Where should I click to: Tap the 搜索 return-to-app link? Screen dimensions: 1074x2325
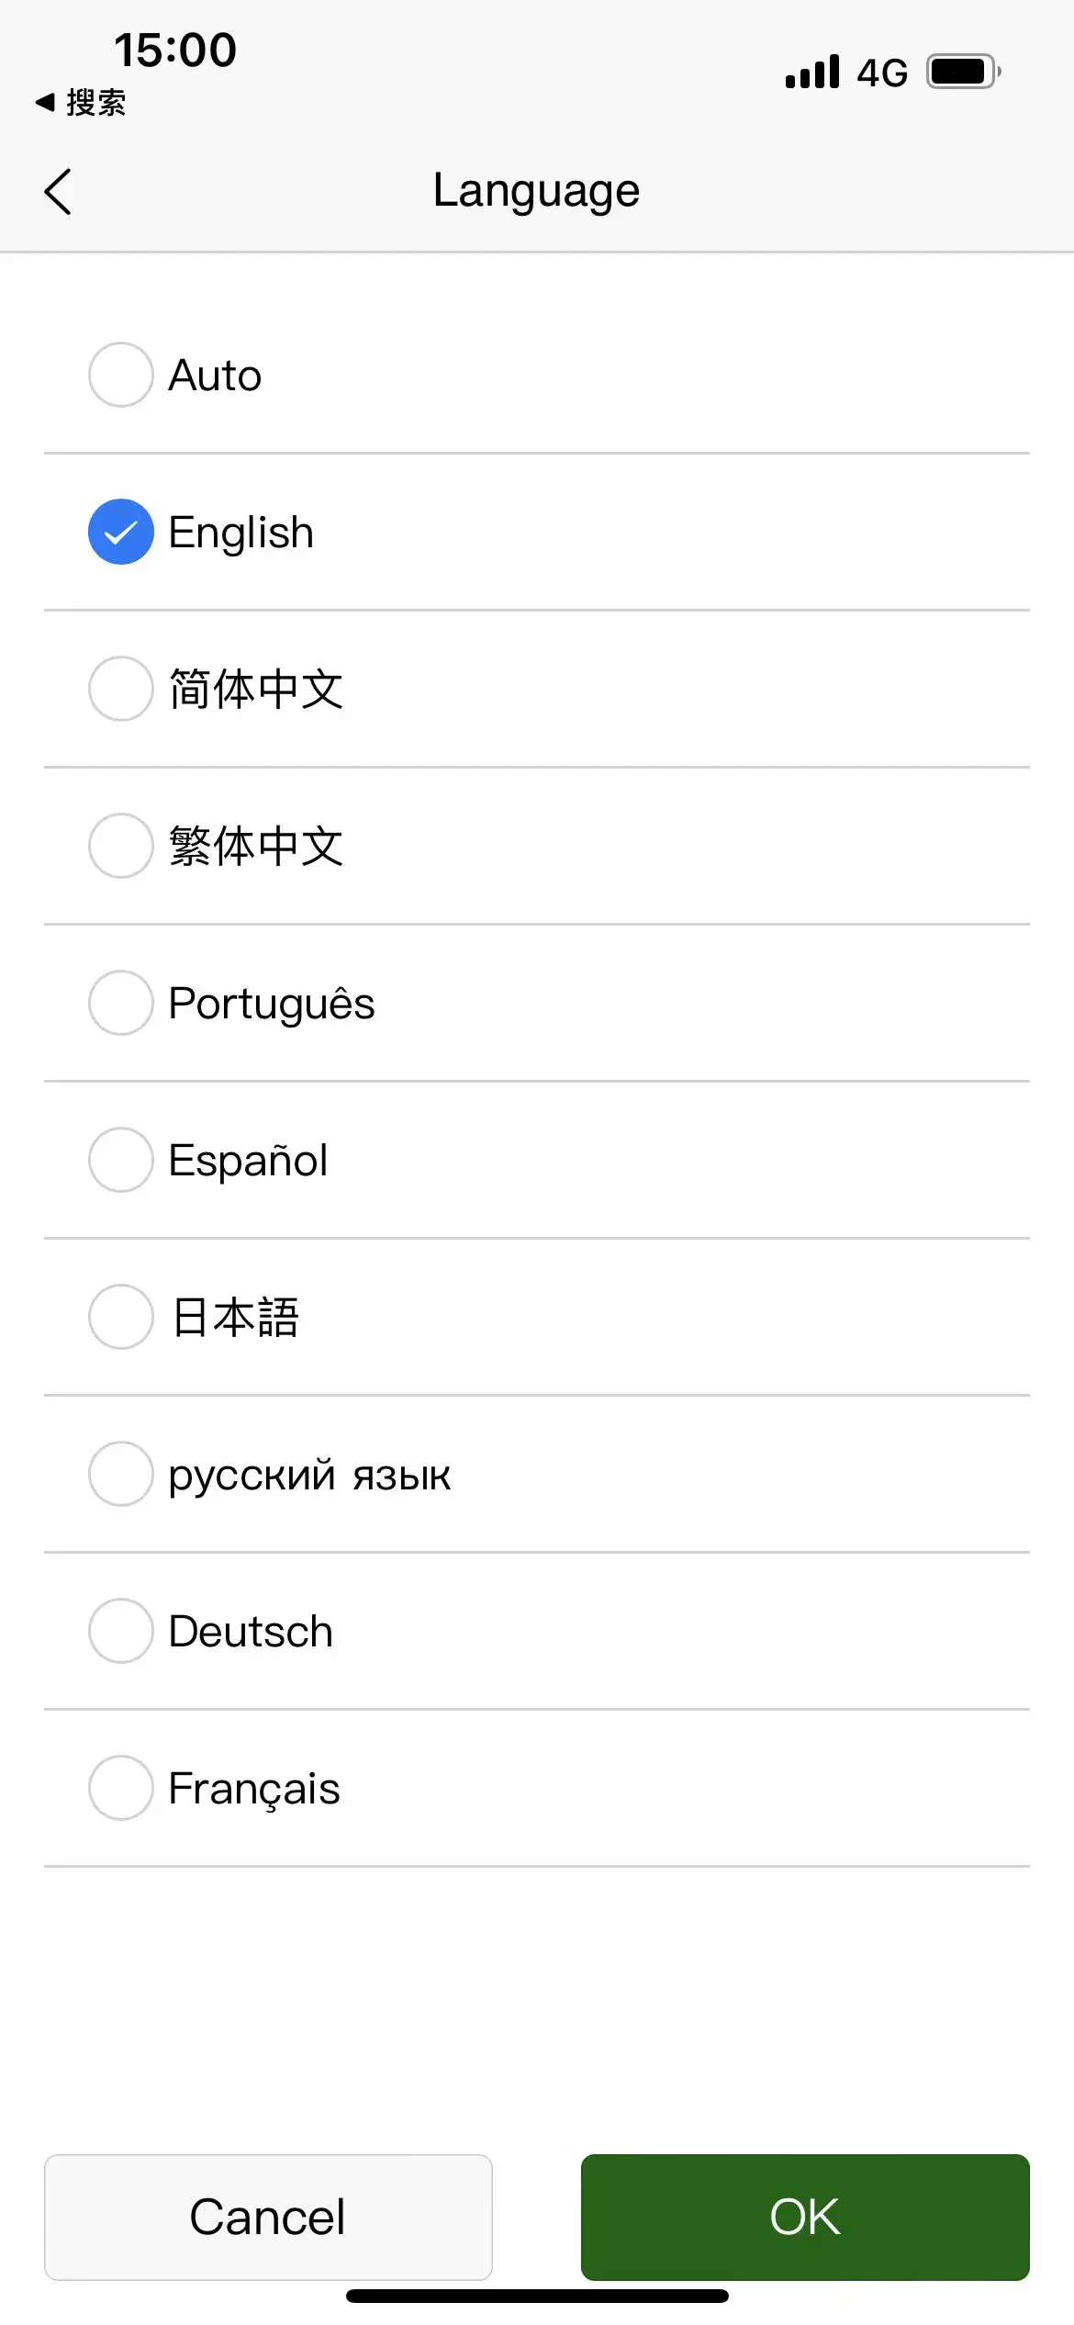click(x=82, y=102)
